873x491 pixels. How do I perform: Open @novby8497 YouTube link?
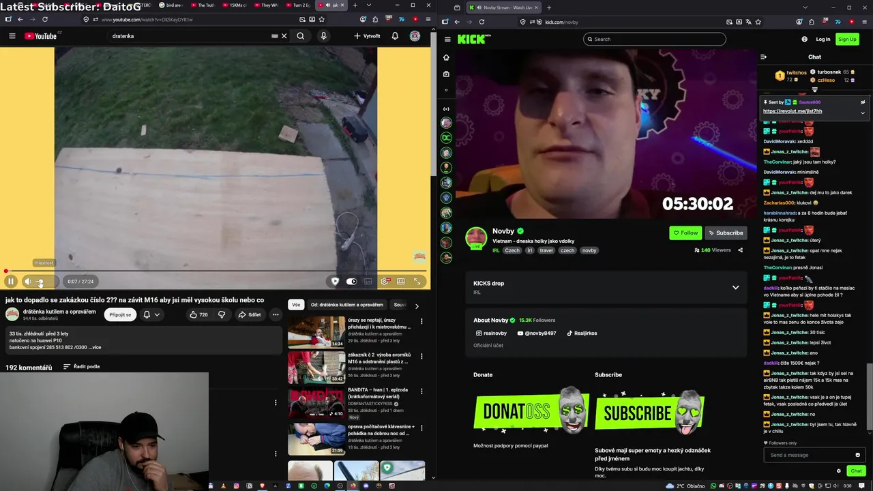[x=537, y=333]
